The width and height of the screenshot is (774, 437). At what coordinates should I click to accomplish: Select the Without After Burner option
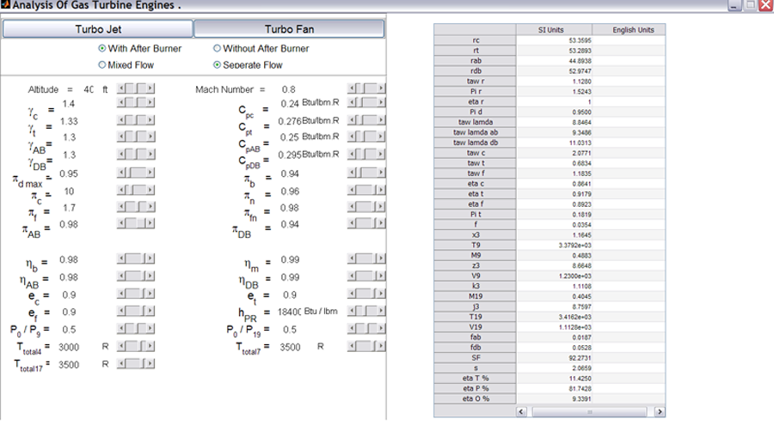tap(217, 49)
